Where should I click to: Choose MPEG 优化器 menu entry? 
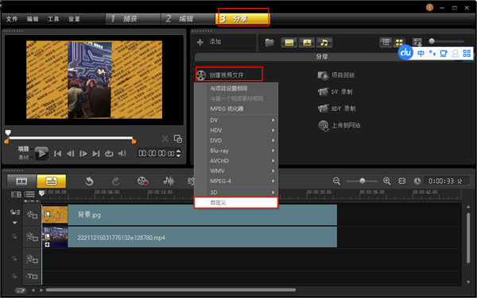(x=236, y=109)
